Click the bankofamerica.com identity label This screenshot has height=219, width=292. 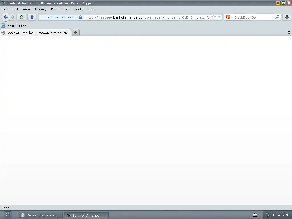61,17
